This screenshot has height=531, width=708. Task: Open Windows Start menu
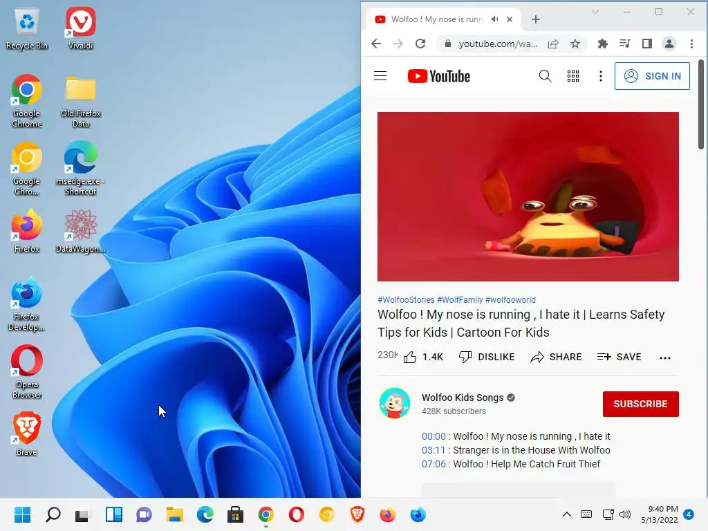click(23, 514)
